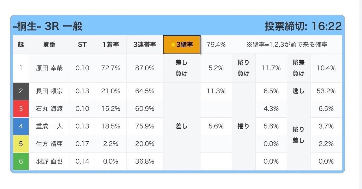Click the 登番 column header

[x=49, y=45]
